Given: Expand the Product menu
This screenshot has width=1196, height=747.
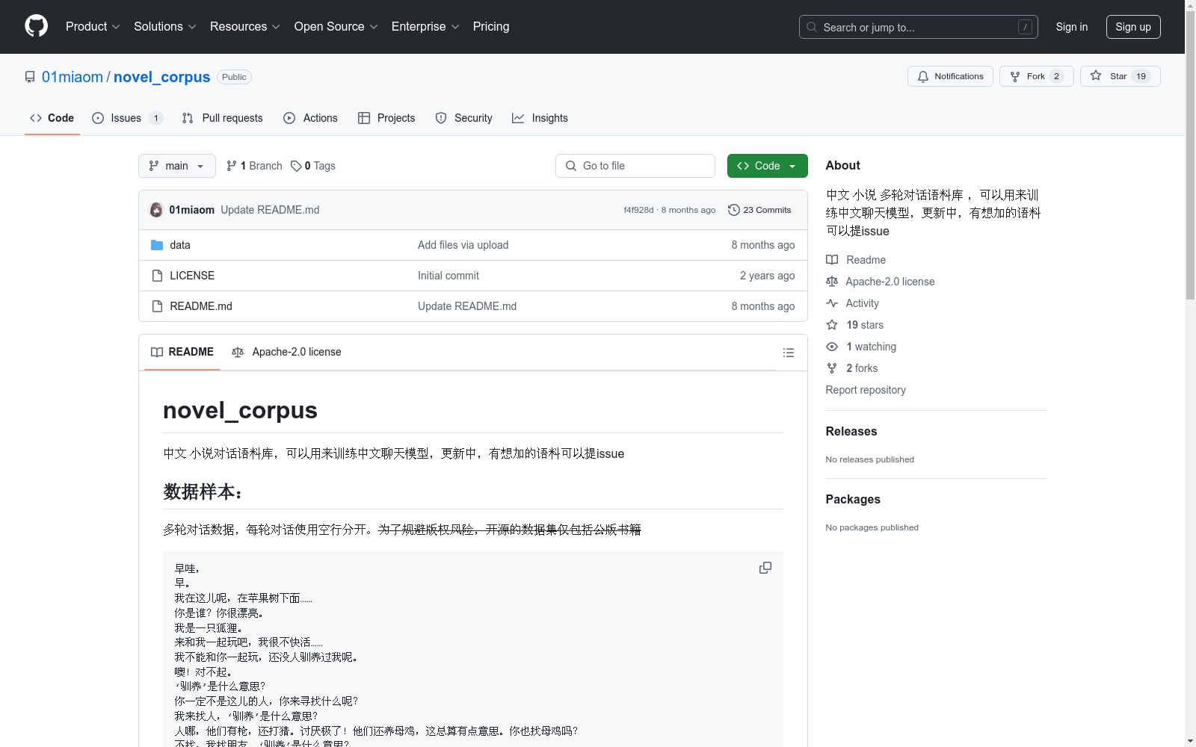Looking at the screenshot, I should pyautogui.click(x=93, y=26).
